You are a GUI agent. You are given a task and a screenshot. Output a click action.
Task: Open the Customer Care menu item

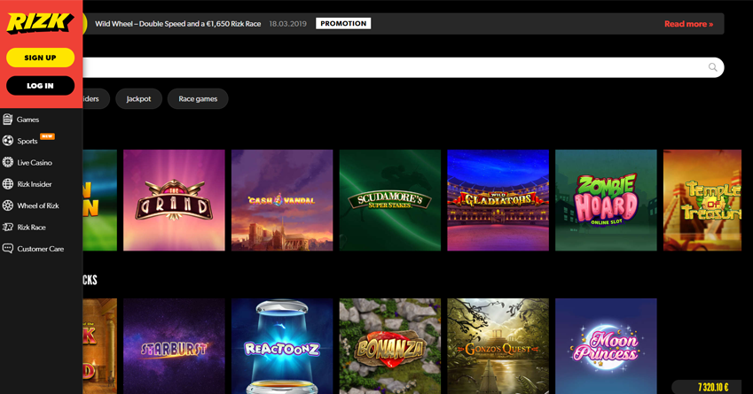pyautogui.click(x=40, y=249)
